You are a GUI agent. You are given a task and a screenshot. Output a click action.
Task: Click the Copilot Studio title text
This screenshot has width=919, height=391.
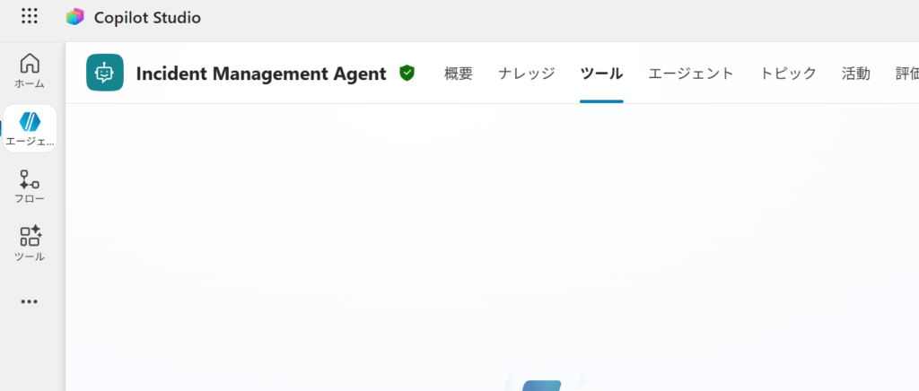[147, 17]
